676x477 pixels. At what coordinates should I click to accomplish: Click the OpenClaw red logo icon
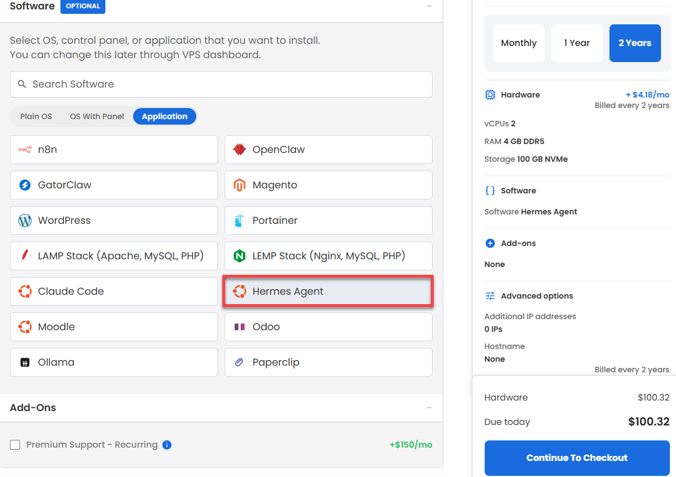240,150
